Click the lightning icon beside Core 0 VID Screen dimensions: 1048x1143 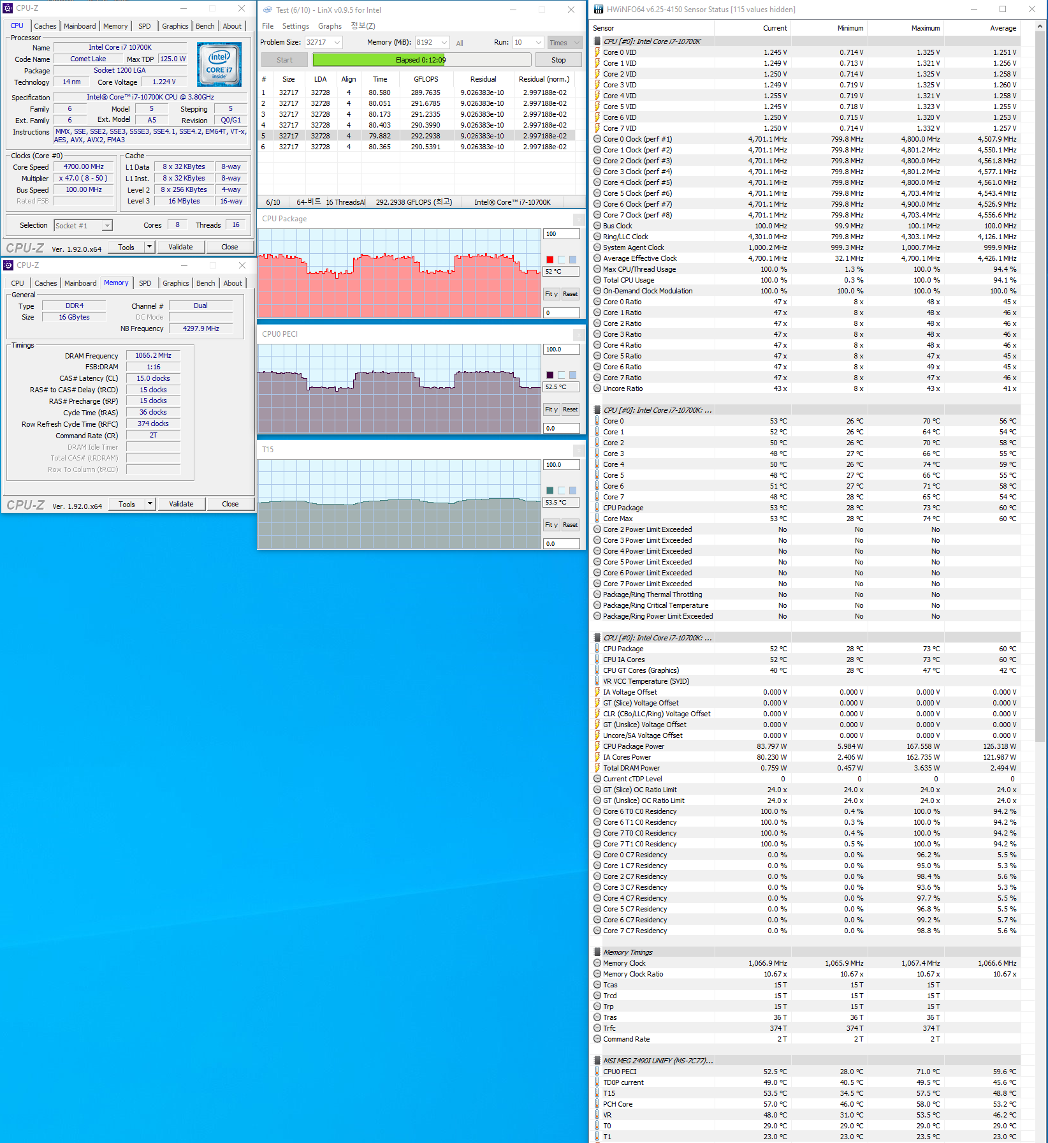[597, 52]
